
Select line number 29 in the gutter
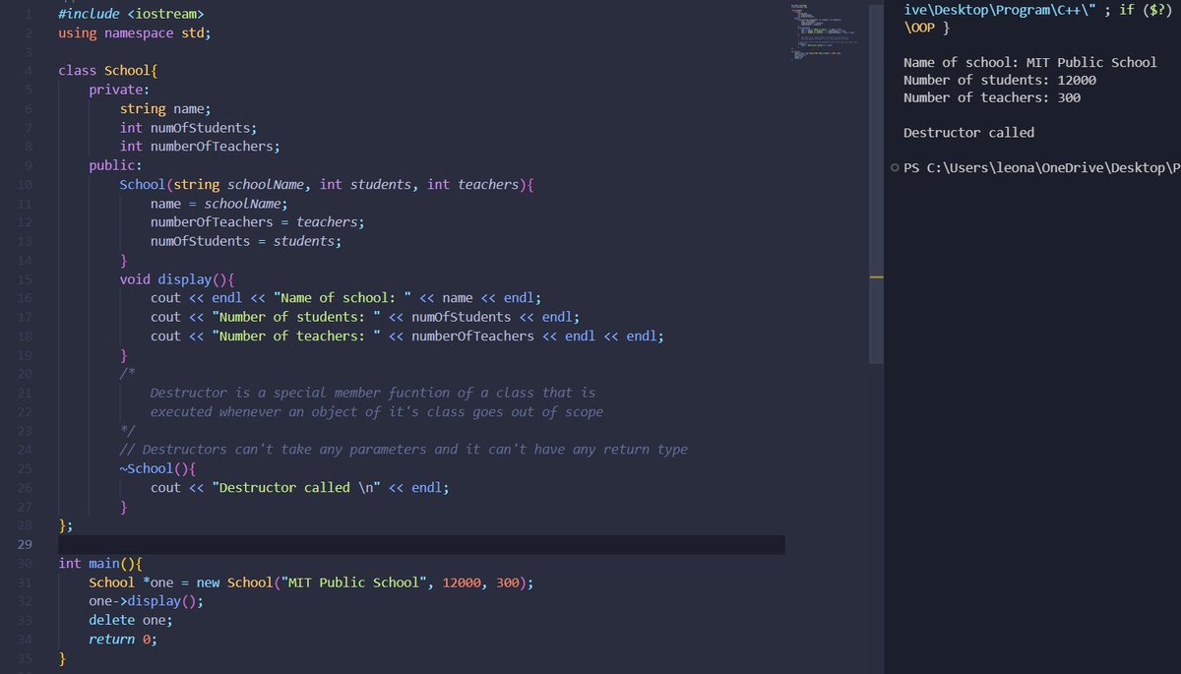tap(26, 544)
